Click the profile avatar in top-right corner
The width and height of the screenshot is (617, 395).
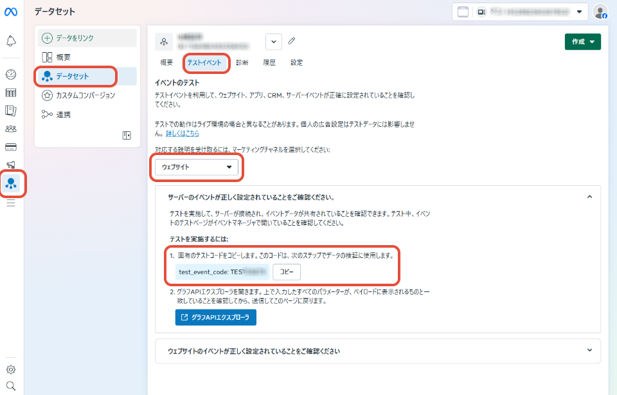600,12
